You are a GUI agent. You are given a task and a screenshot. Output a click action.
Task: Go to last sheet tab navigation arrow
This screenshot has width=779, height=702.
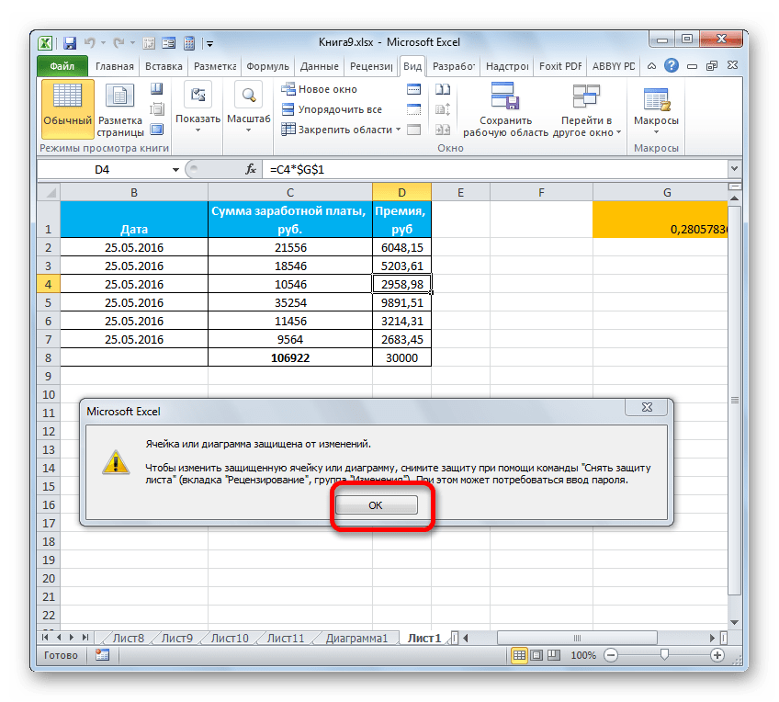point(85,638)
